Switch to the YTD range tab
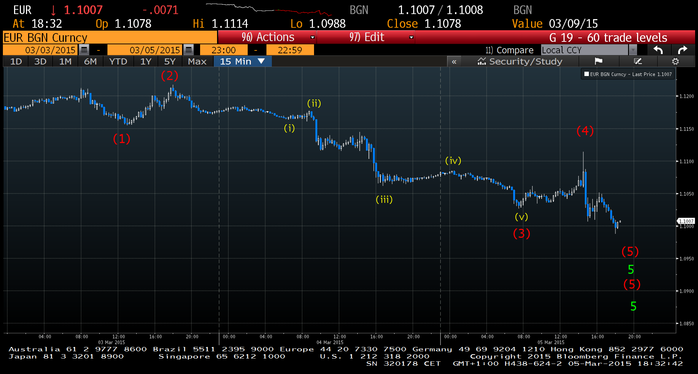 (118, 62)
